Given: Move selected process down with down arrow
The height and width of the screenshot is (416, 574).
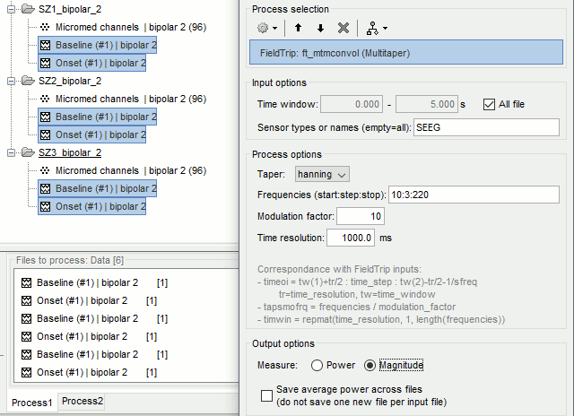Looking at the screenshot, I should 320,28.
